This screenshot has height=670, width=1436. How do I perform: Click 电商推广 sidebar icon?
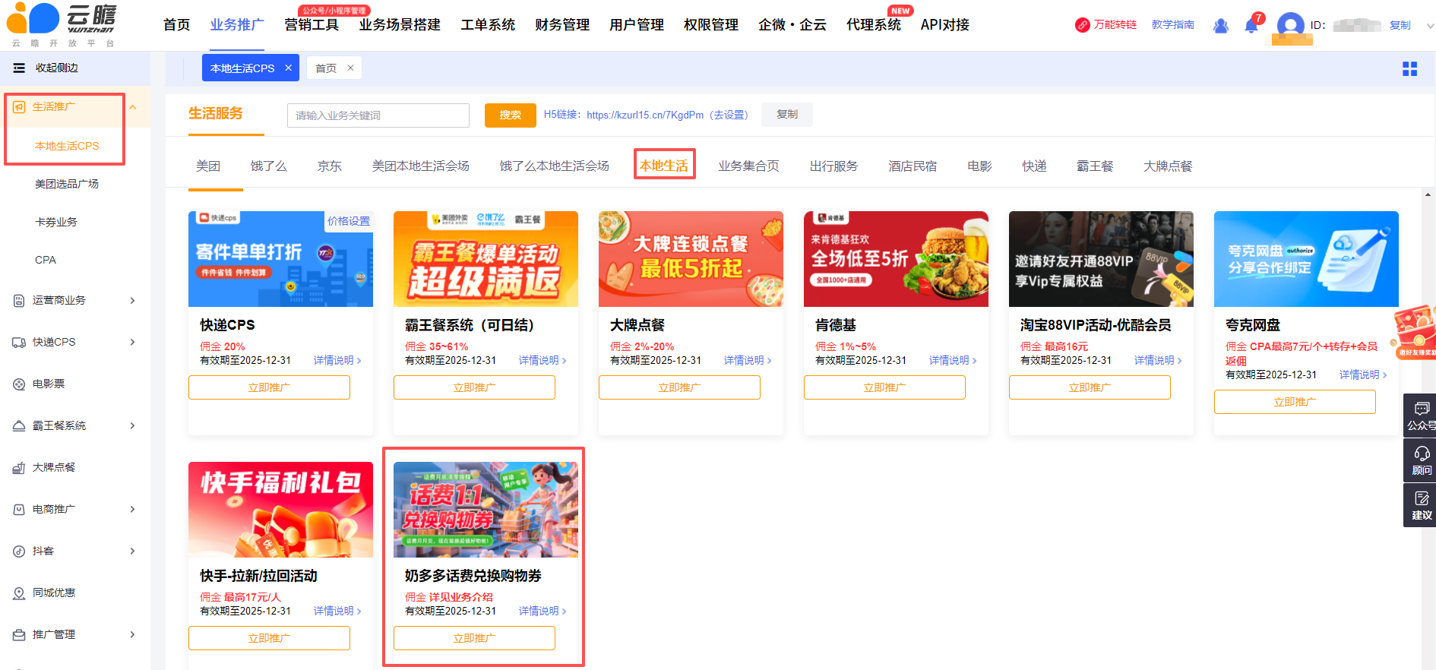click(19, 510)
